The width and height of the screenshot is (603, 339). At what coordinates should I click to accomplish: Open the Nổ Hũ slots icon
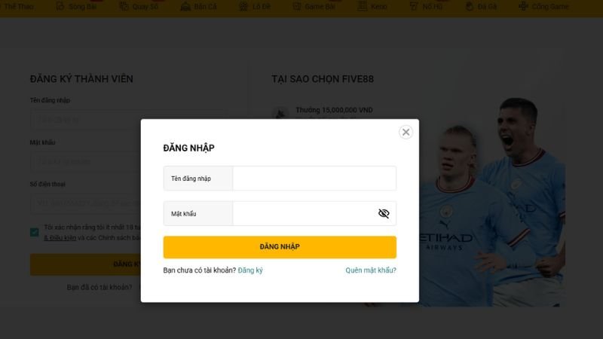(x=413, y=6)
